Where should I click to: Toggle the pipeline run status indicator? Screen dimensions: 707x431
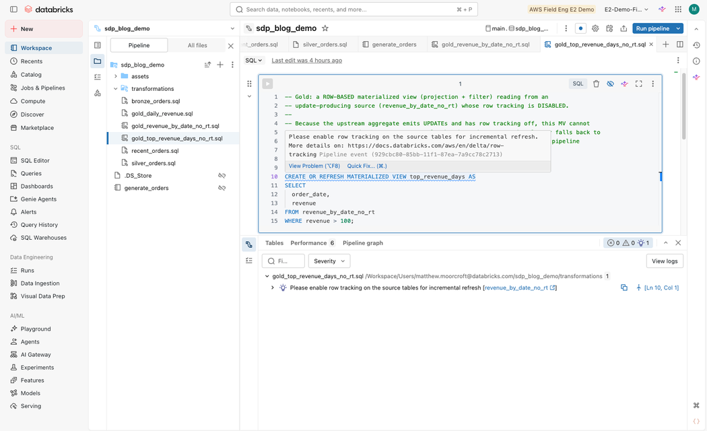(x=580, y=28)
